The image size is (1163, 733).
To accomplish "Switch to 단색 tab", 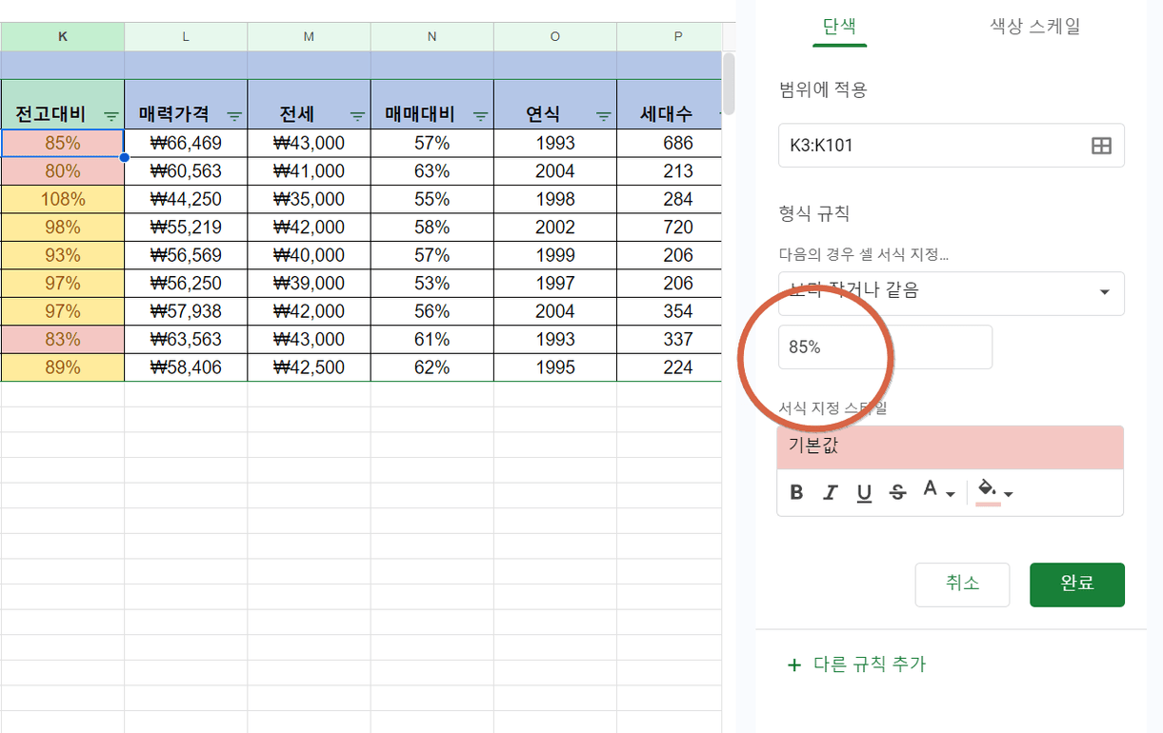I will click(x=839, y=26).
